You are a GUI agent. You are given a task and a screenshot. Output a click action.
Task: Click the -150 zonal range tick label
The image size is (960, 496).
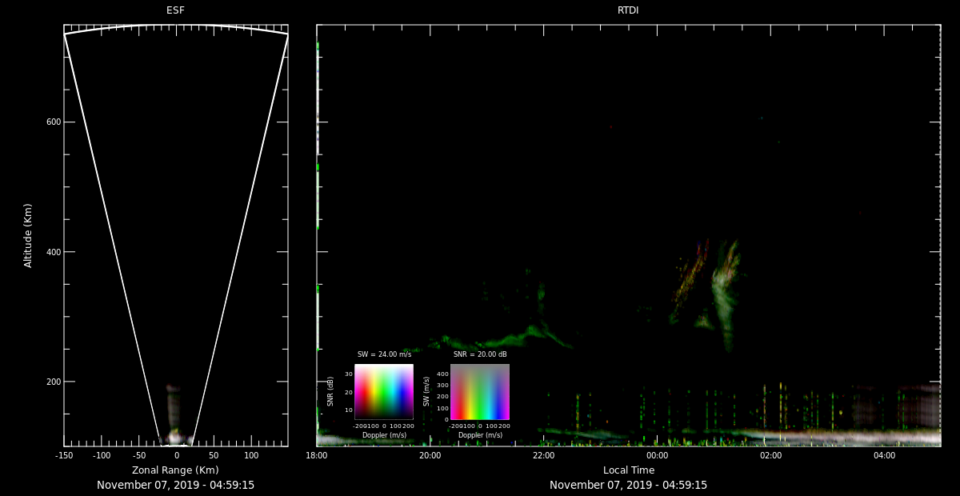(64, 455)
